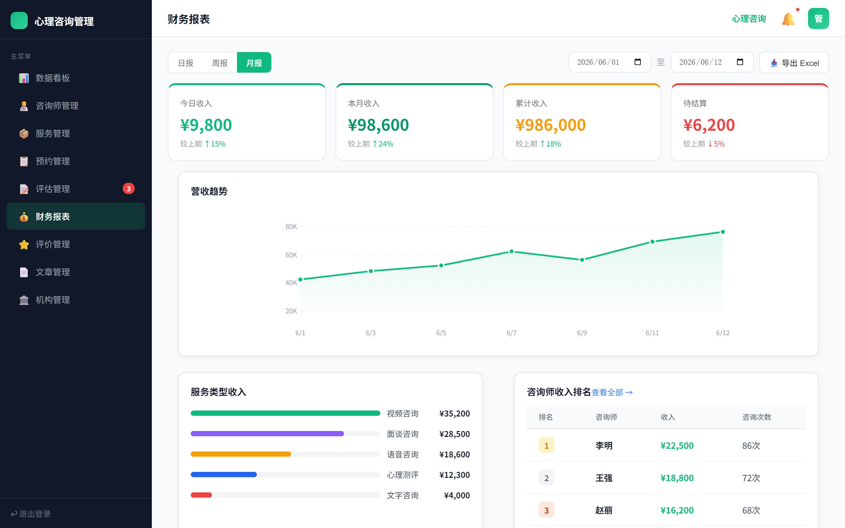845x528 pixels.
Task: Open 数据看板 bar chart icon
Action: click(24, 78)
